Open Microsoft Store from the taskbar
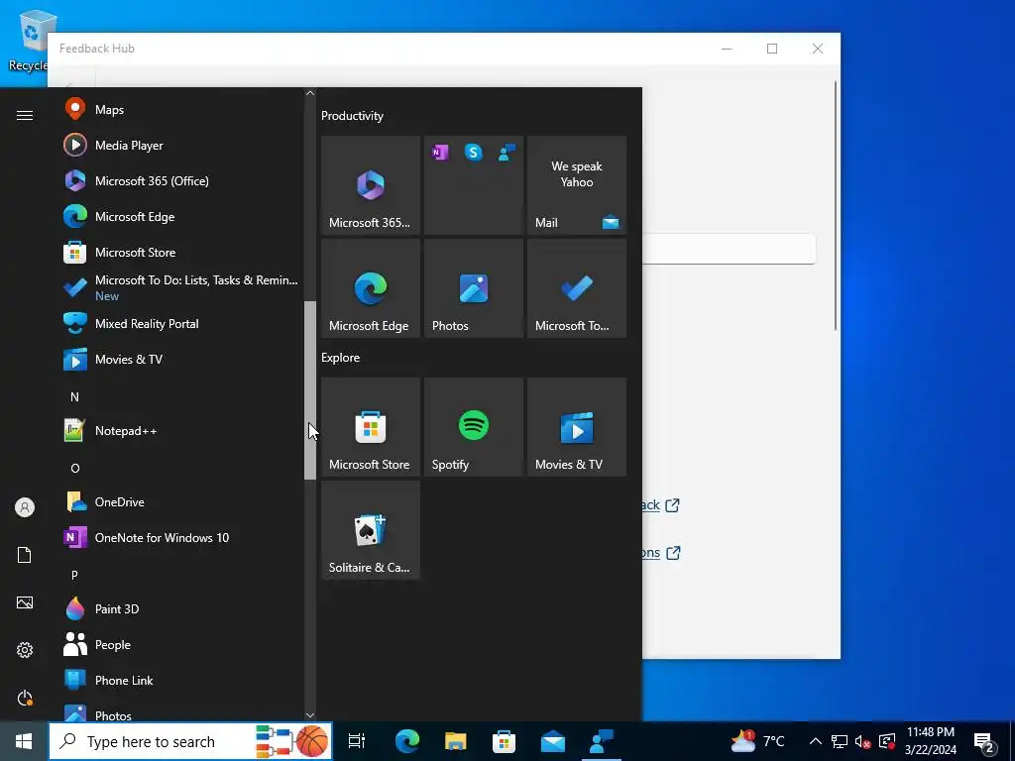 click(x=504, y=741)
